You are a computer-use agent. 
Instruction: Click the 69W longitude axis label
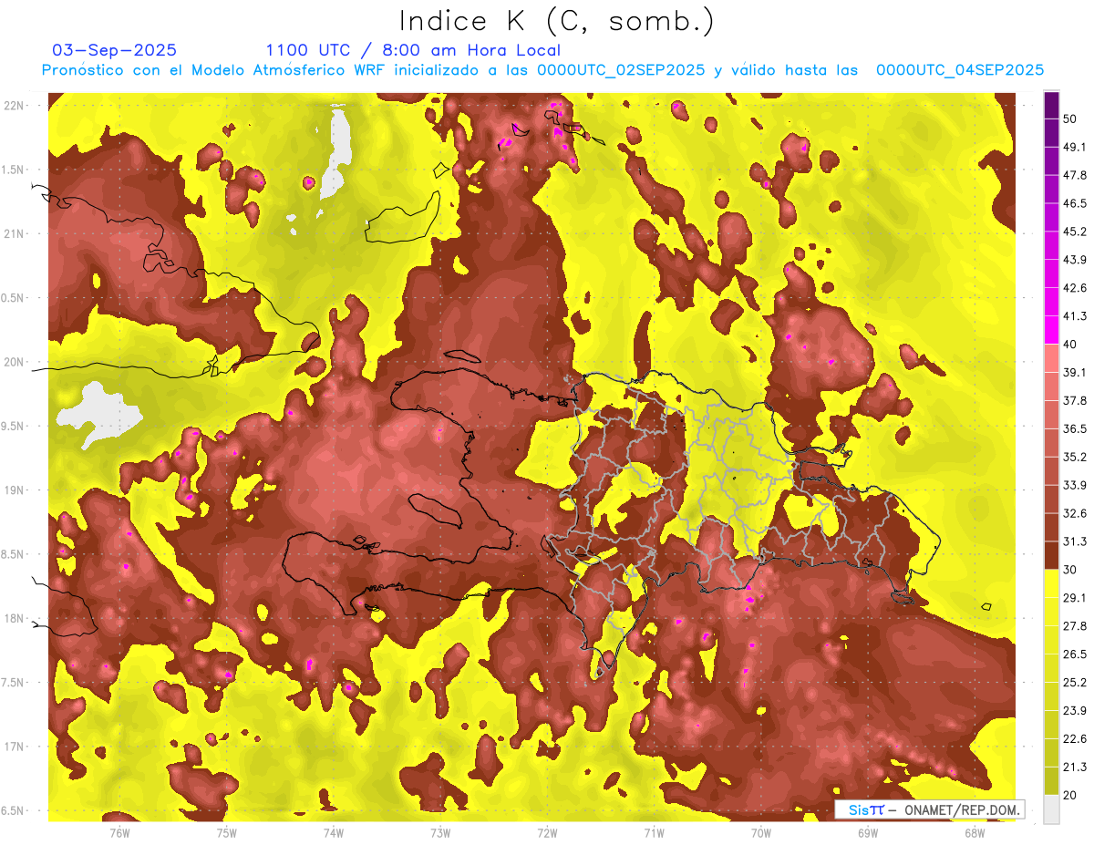pos(868,832)
